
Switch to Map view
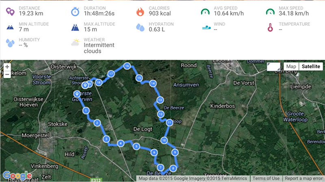(291, 66)
